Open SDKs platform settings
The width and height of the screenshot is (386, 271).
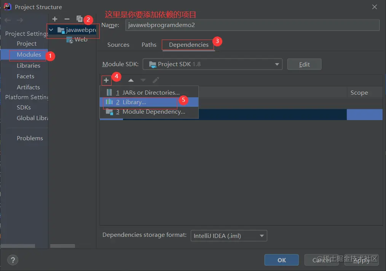(24, 108)
